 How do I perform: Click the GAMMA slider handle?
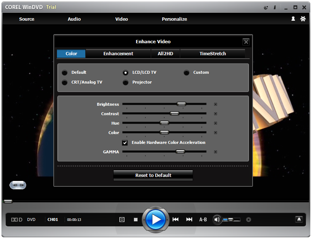coord(180,152)
